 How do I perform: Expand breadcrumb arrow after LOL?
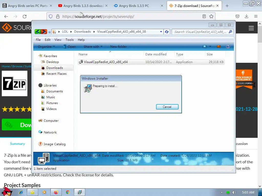71,31
